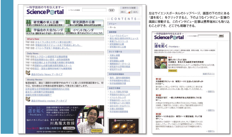This screenshot has width=232, height=137.
Task: Click the Click here button on the 道を拓く banner
Action: 69,128
